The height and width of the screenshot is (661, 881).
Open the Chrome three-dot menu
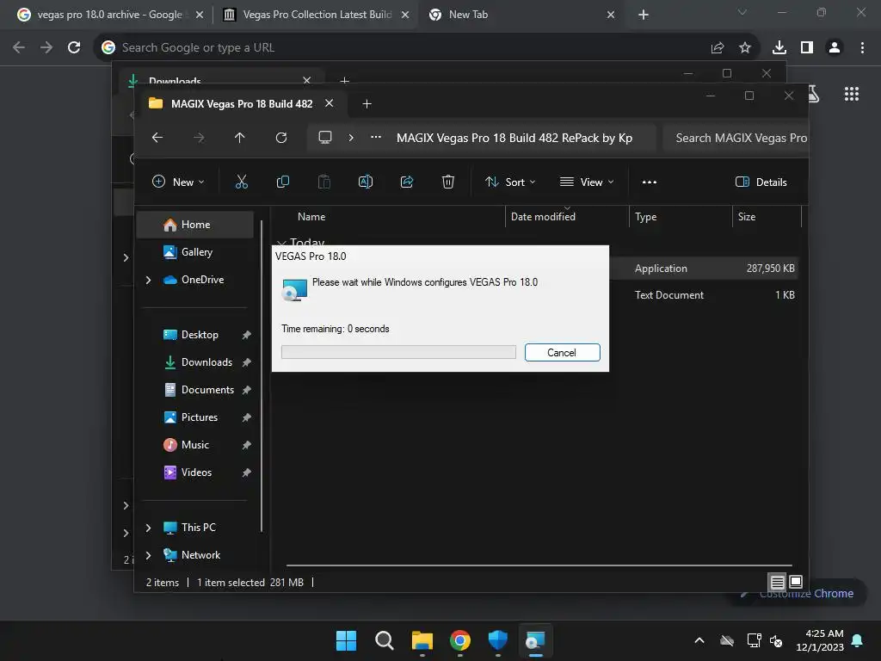(862, 48)
